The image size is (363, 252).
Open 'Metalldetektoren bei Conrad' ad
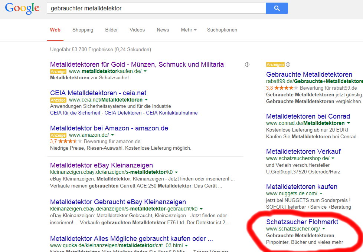coord(308,116)
